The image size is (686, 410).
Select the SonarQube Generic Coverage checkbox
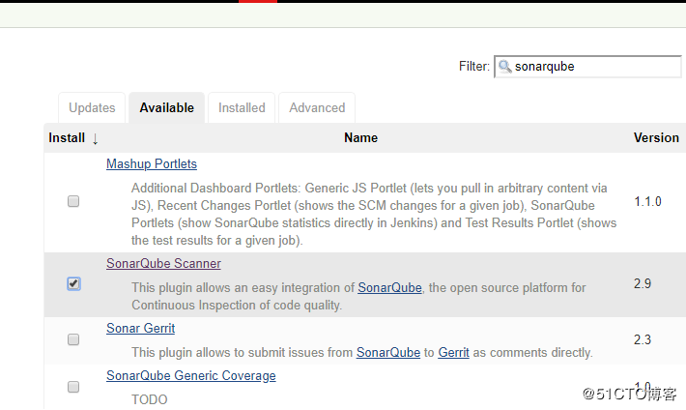(x=73, y=387)
